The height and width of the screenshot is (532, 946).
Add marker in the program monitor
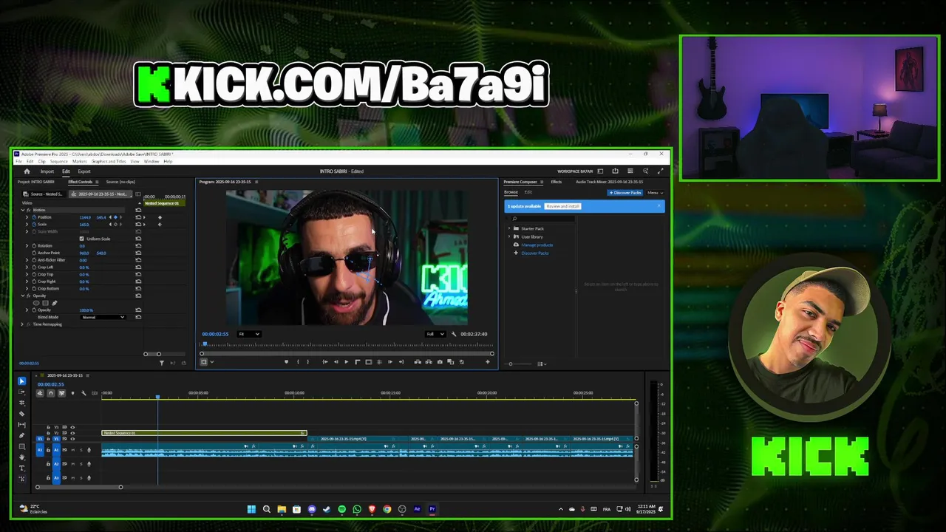[x=286, y=362]
